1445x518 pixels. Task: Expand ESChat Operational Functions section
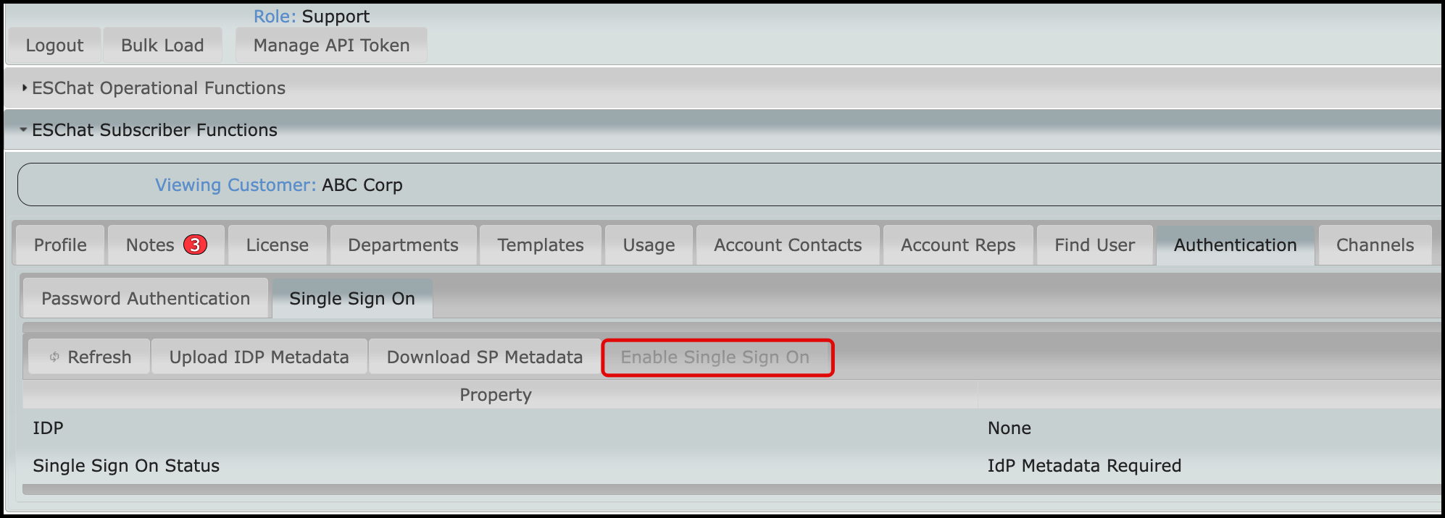(159, 88)
